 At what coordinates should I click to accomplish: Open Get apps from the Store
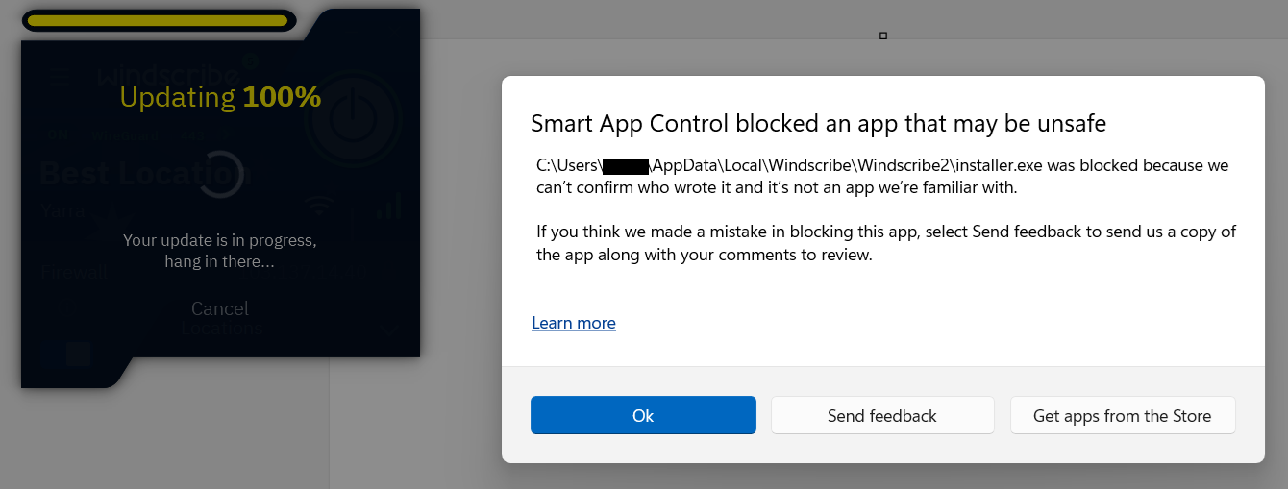(x=1122, y=415)
